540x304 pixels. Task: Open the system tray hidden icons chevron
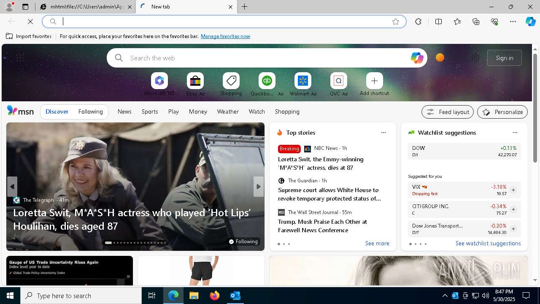click(445, 296)
